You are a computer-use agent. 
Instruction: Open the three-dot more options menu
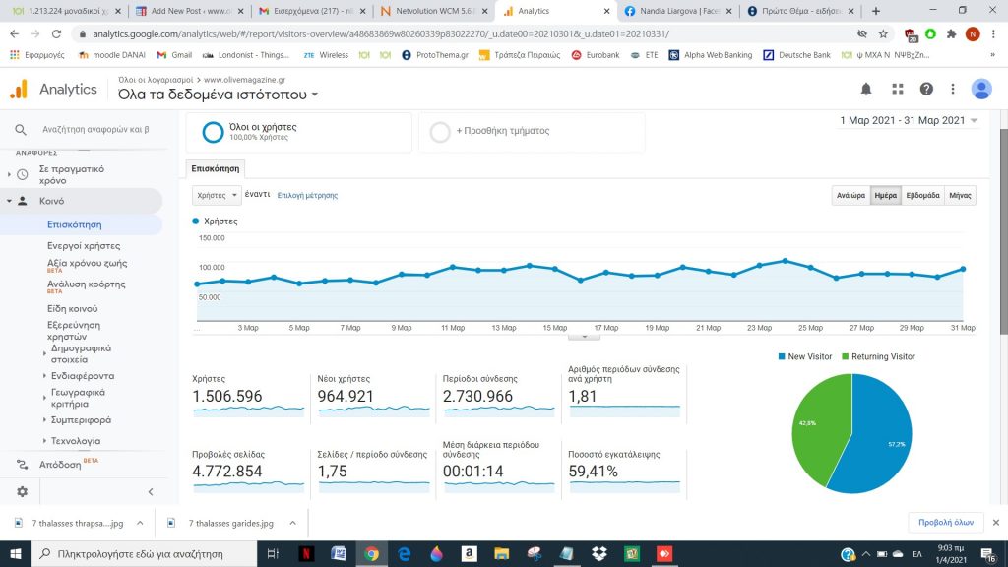[953, 90]
